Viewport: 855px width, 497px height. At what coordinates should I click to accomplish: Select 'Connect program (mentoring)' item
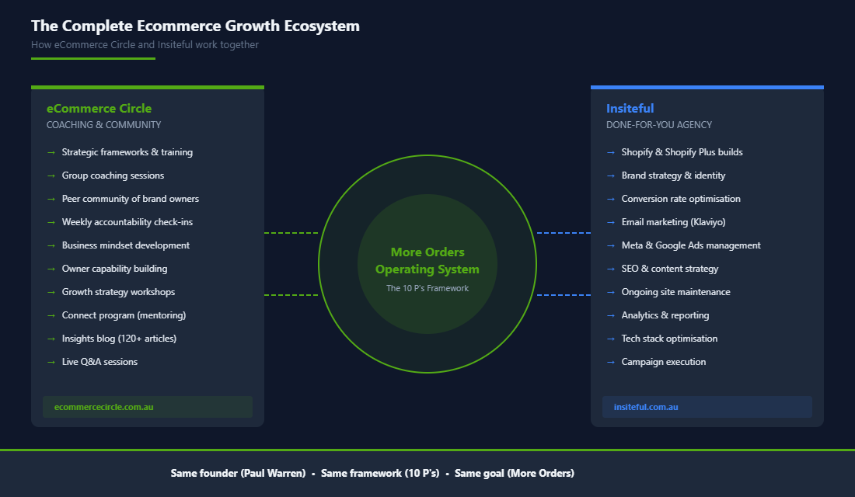tap(124, 315)
